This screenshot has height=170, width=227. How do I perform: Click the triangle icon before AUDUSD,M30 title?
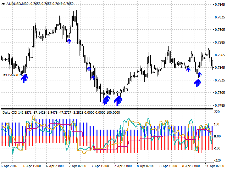(x=3, y=4)
